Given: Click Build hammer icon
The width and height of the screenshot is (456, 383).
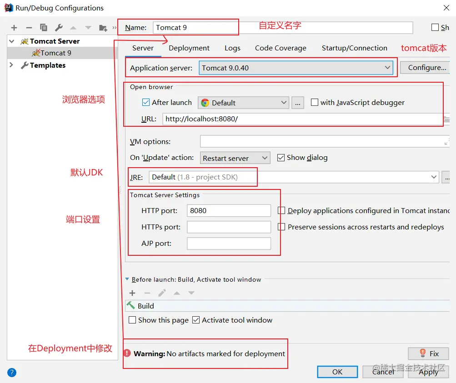Looking at the screenshot, I should click(130, 305).
